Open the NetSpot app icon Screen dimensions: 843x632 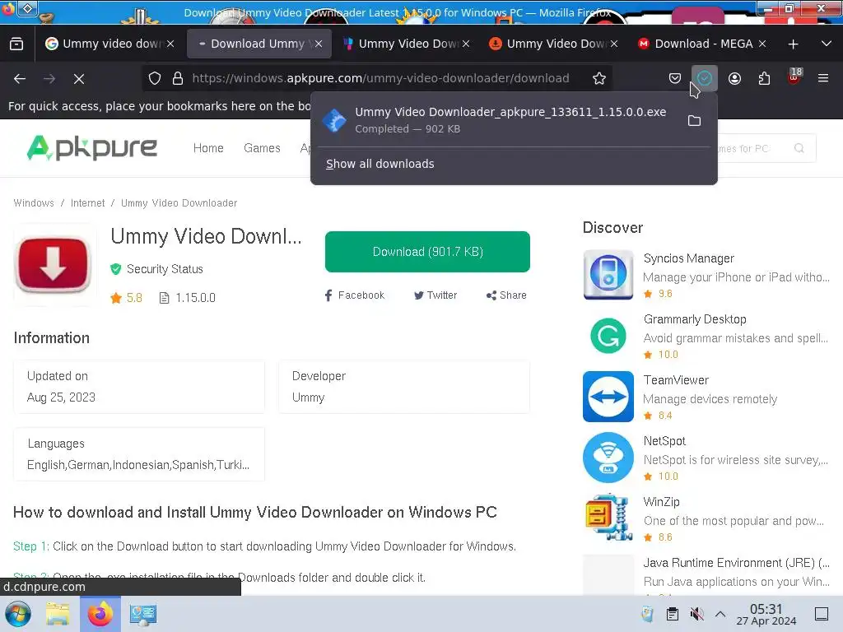point(608,458)
